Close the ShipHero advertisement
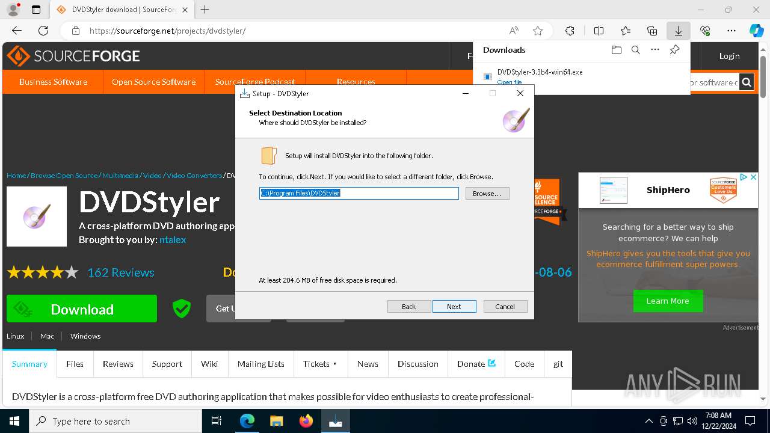The image size is (770, 433). [753, 177]
